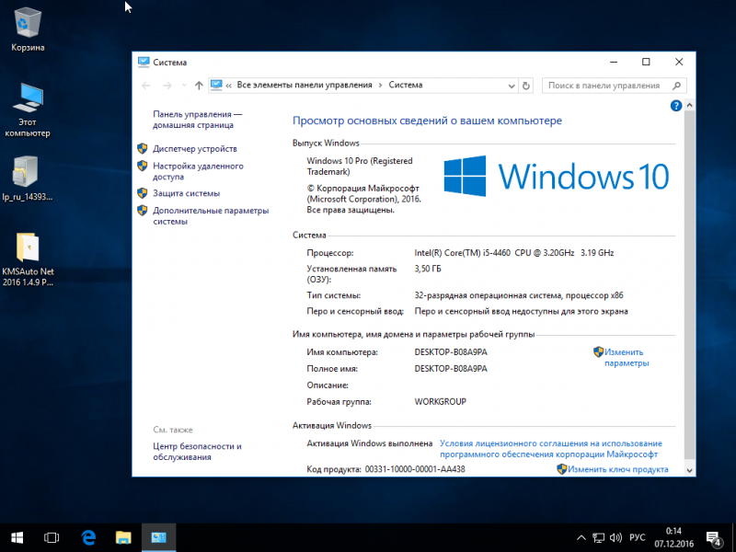Click the refresh button next to address bar
The width and height of the screenshot is (736, 552).
pyautogui.click(x=526, y=86)
